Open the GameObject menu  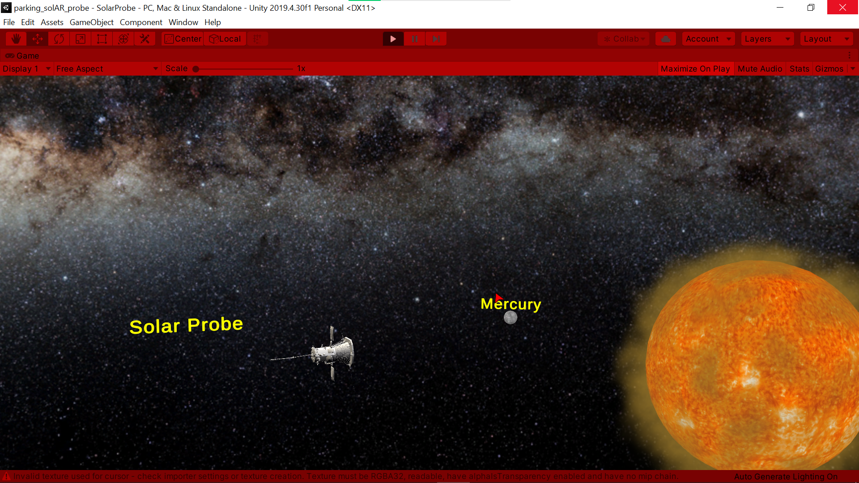pos(92,22)
